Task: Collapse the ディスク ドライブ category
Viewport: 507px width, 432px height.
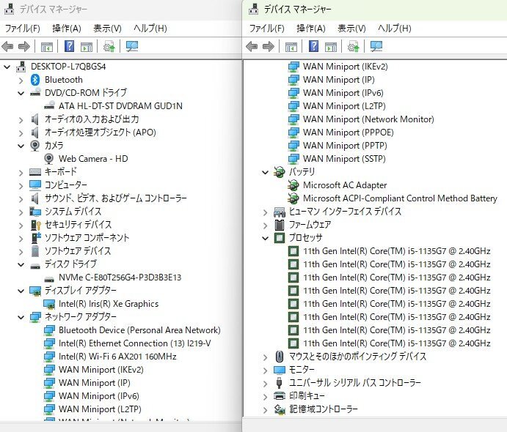Action: (21, 265)
